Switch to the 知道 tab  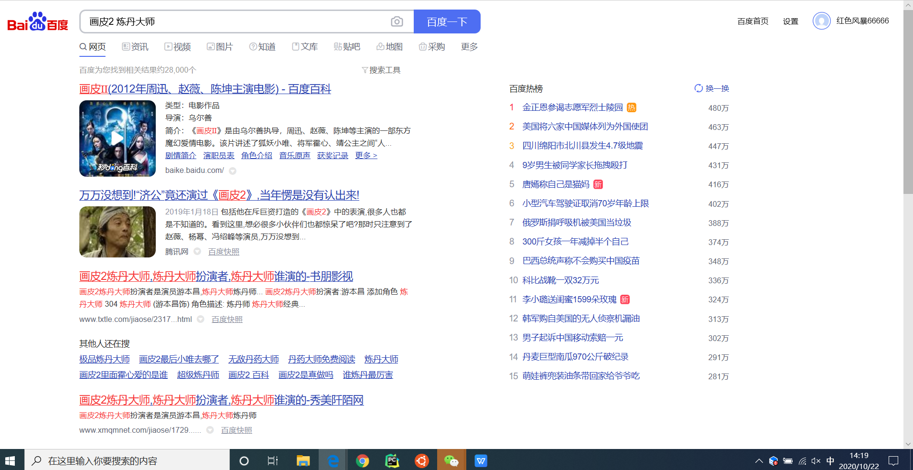(x=262, y=47)
